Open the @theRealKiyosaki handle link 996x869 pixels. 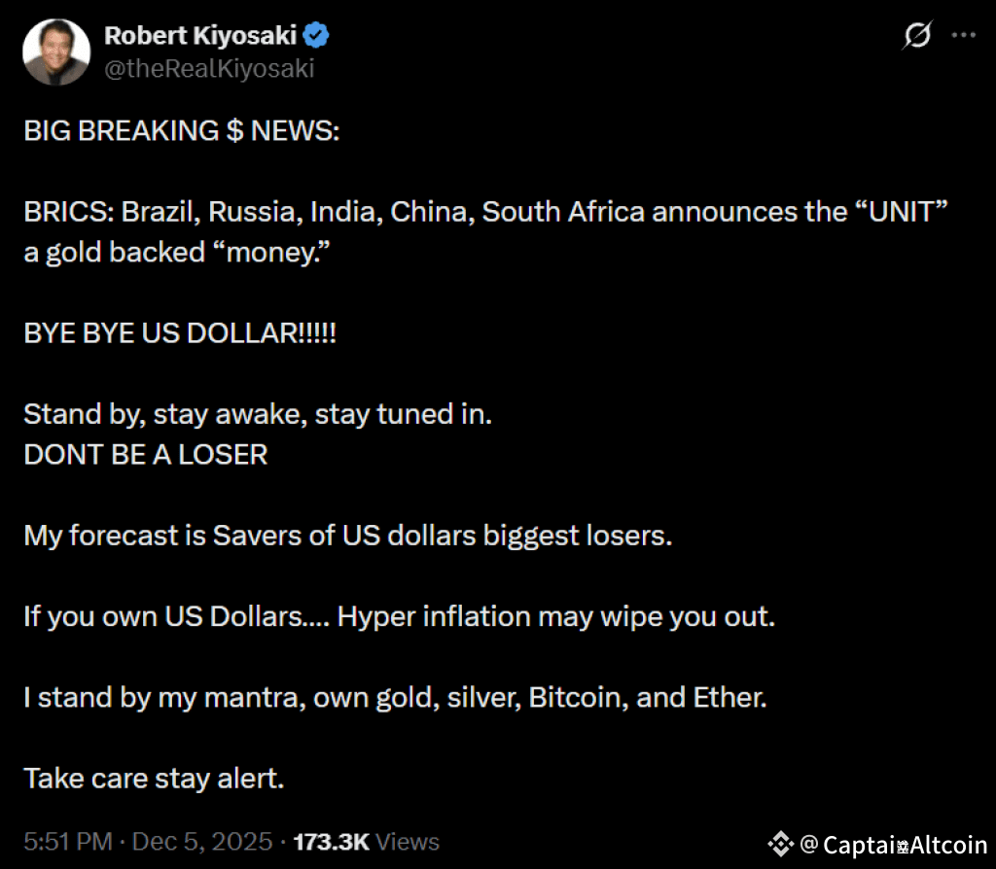point(209,68)
